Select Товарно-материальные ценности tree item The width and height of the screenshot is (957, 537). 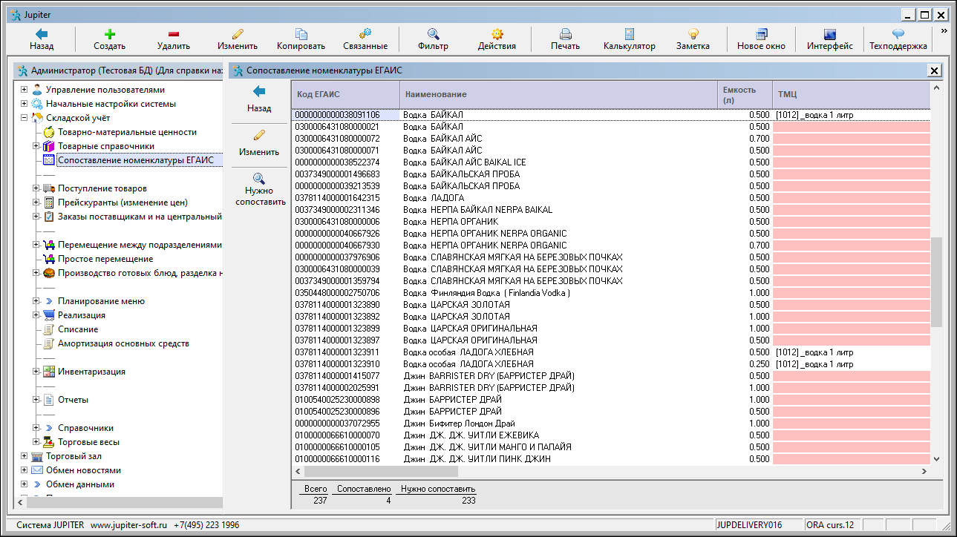[127, 132]
